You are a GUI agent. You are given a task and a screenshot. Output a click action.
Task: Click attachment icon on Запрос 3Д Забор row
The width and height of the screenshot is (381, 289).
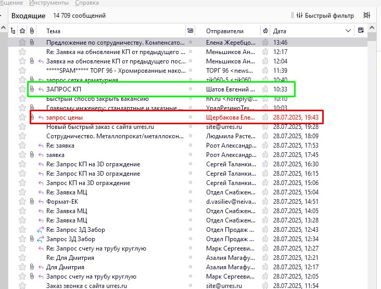[x=32, y=239]
